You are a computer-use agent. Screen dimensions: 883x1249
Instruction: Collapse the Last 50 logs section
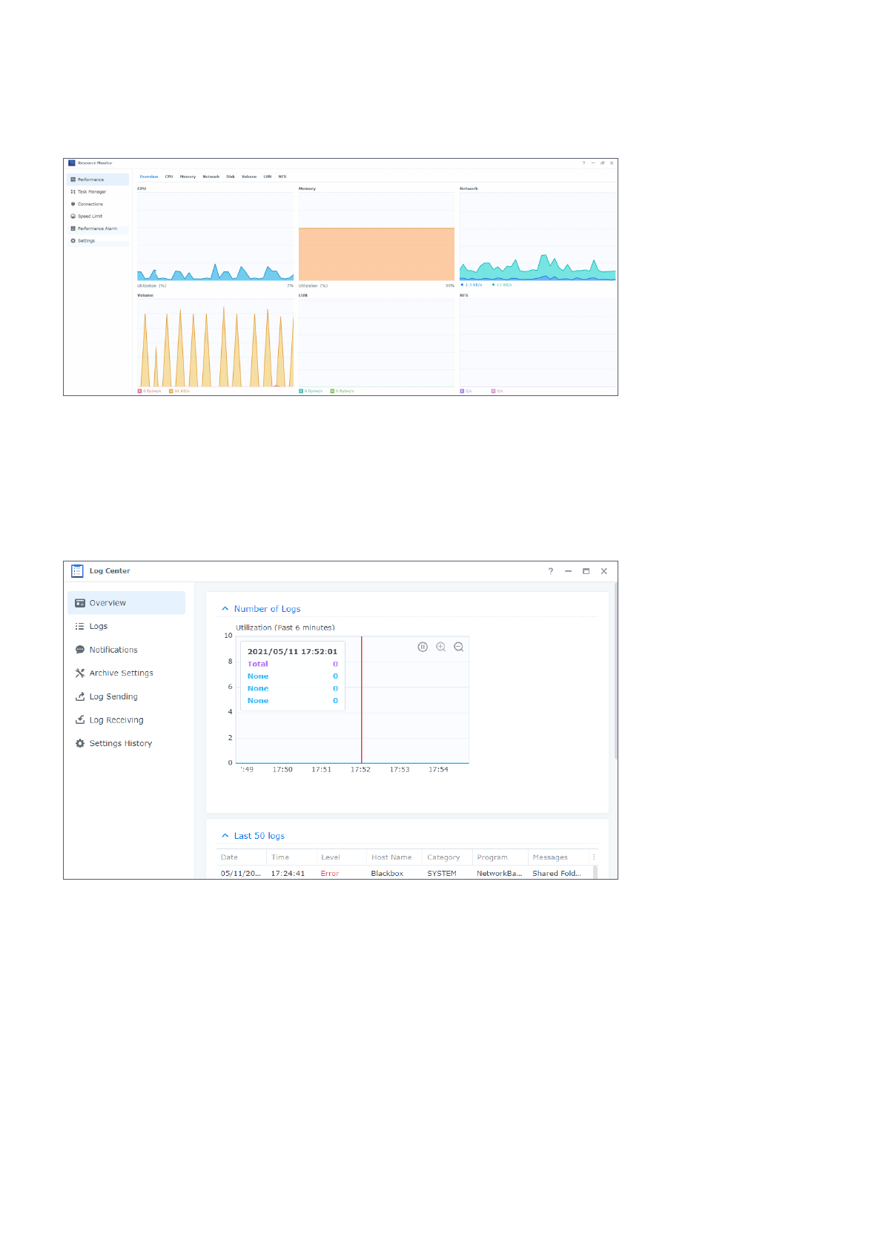225,836
